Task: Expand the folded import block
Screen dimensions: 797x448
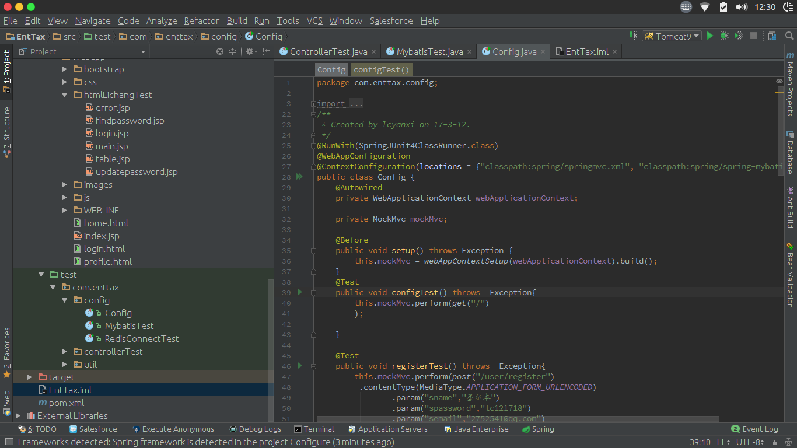Action: pyautogui.click(x=313, y=104)
